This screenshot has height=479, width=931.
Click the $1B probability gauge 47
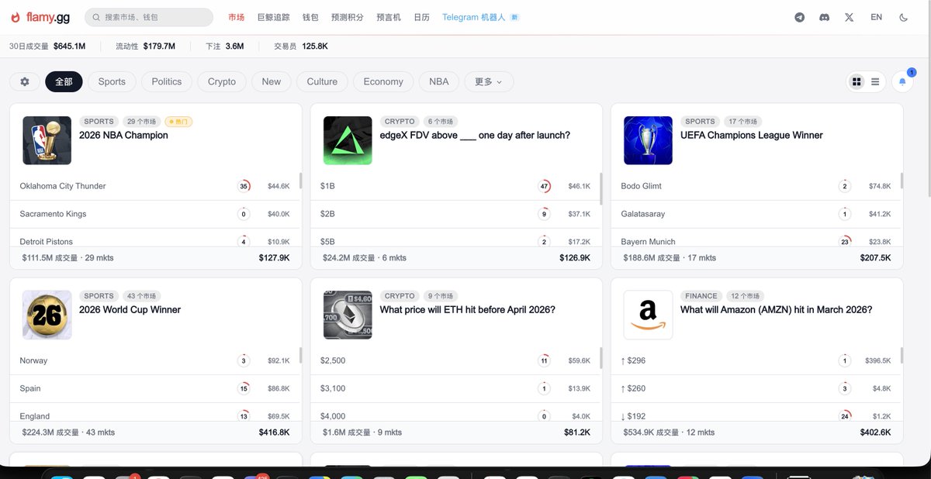coord(545,186)
